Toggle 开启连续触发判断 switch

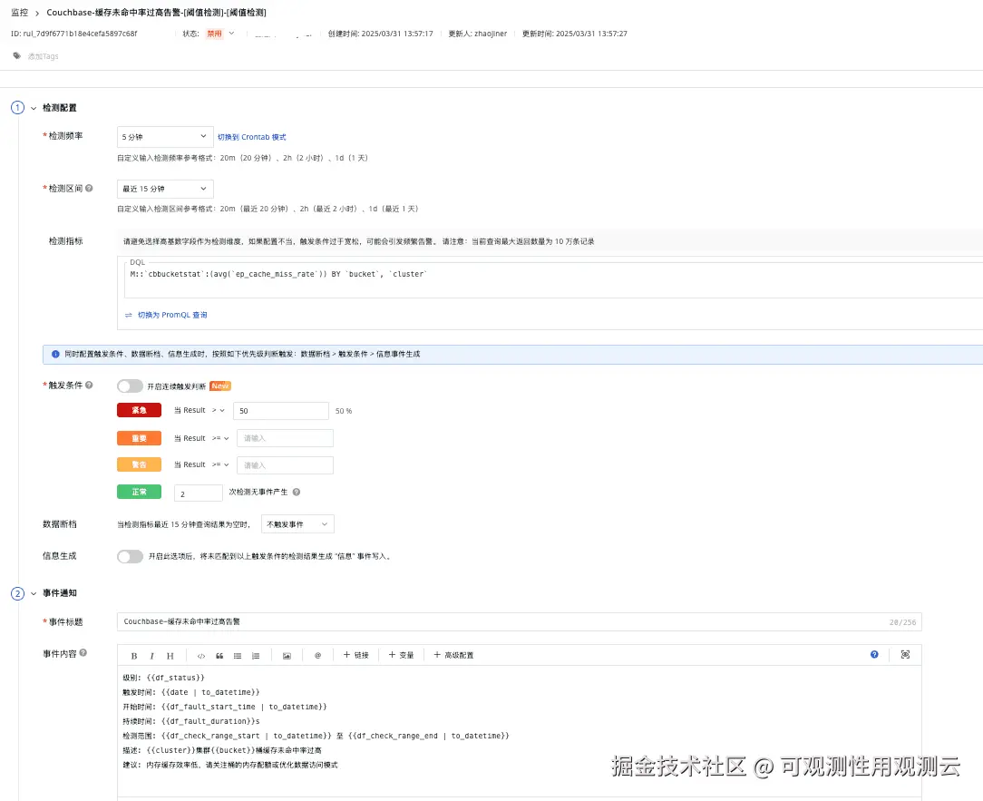coord(130,386)
